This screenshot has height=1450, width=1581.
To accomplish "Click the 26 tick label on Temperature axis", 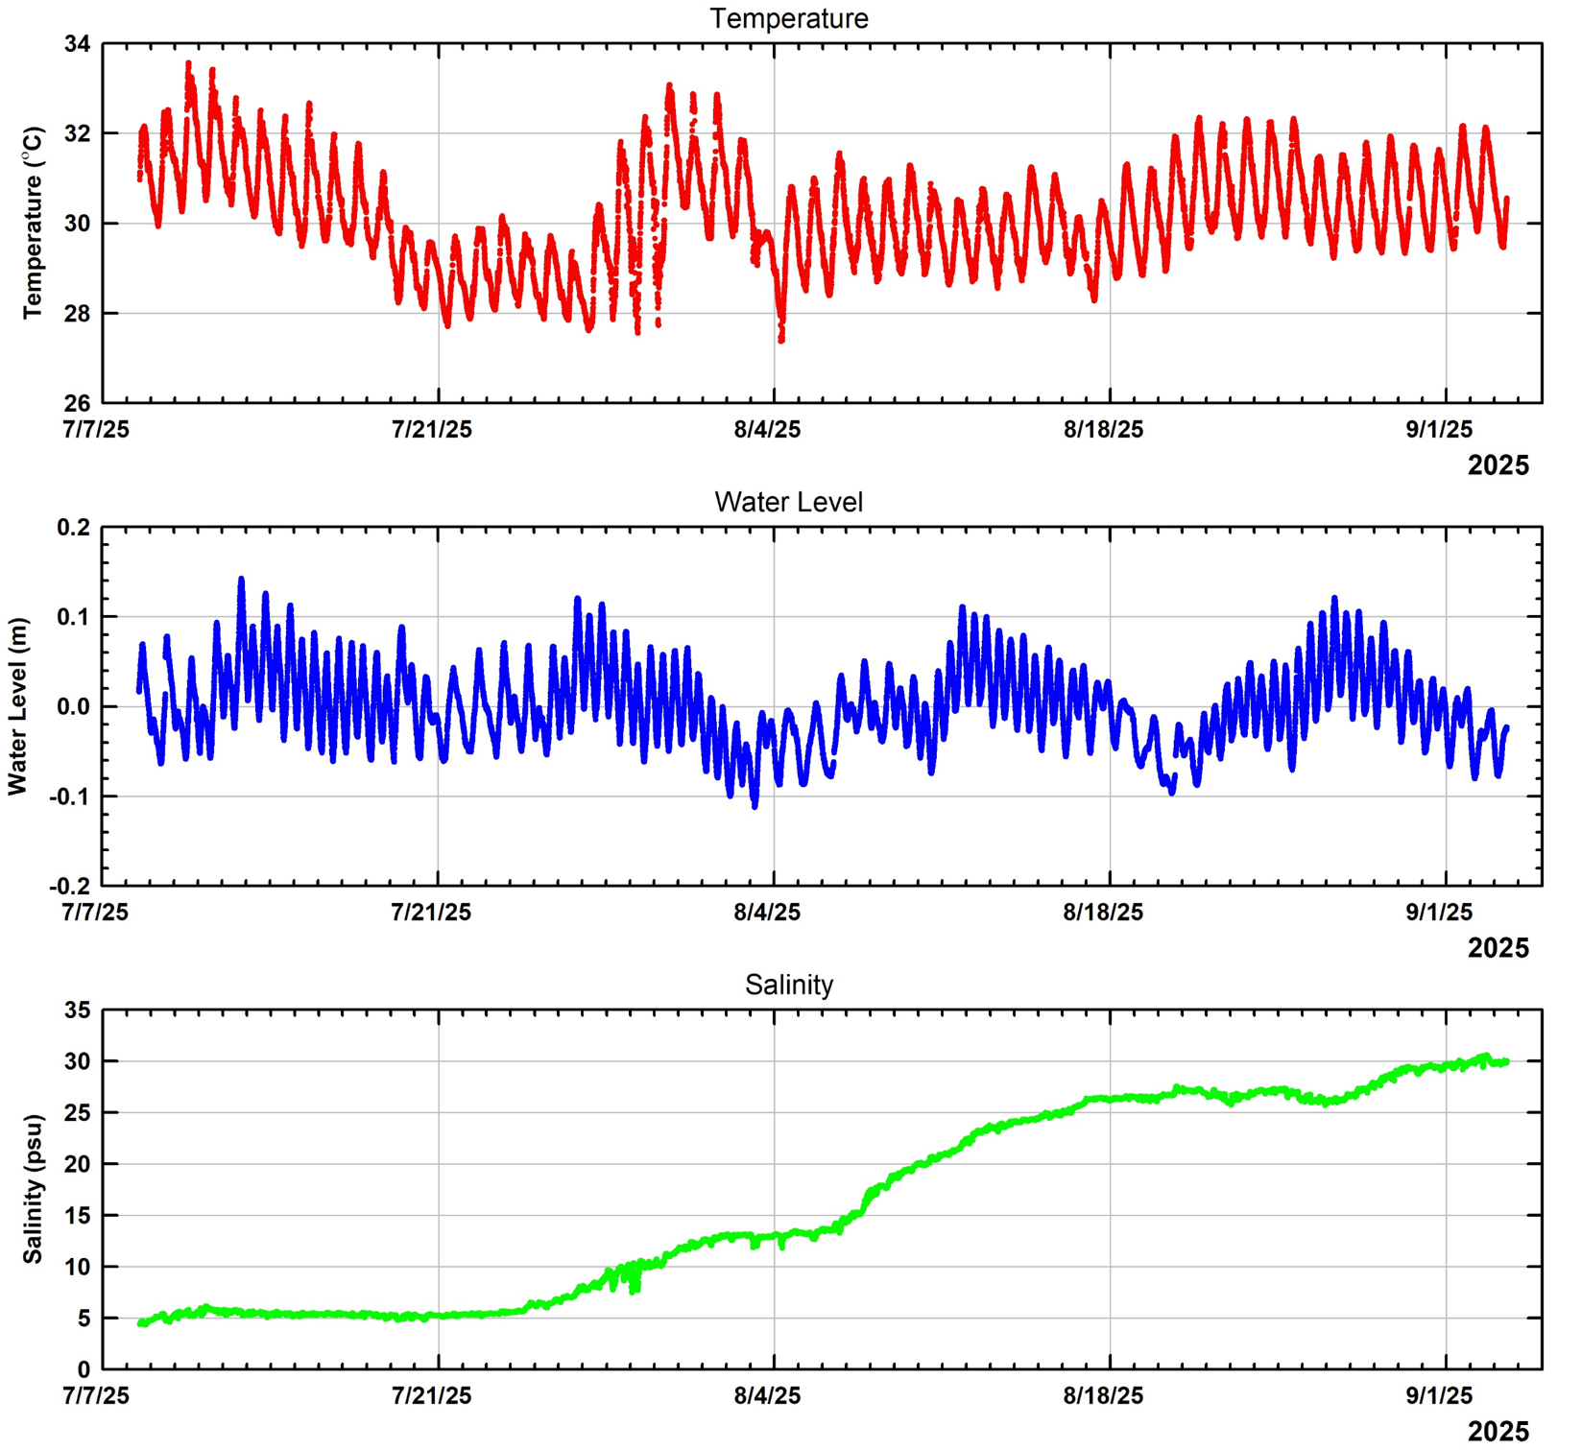I will [77, 403].
